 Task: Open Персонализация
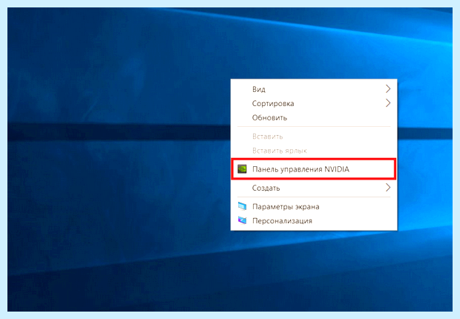tap(314, 220)
